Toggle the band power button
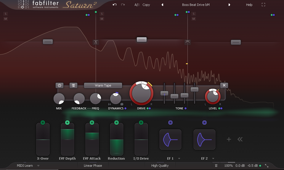The image size is (284, 170). [x=60, y=85]
